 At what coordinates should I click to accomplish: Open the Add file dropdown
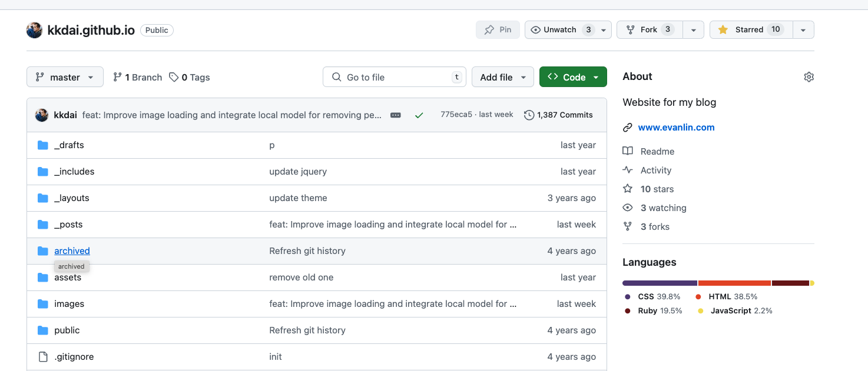coord(503,77)
